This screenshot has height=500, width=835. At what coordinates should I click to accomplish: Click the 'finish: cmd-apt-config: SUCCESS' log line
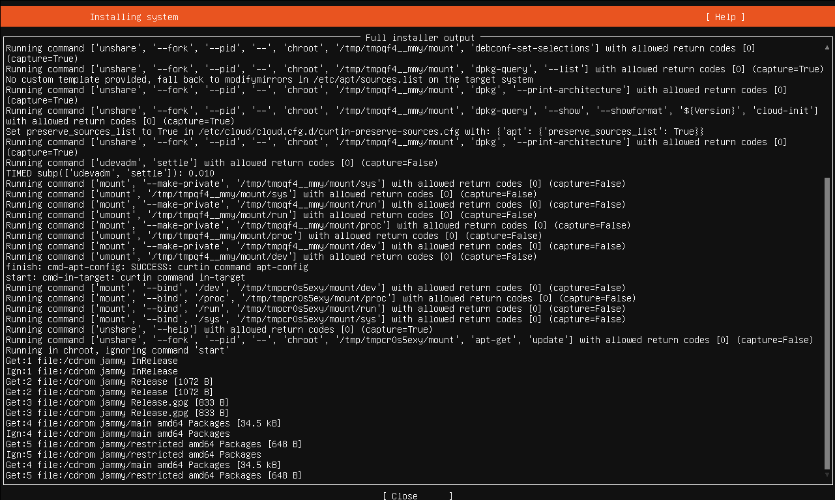pos(156,267)
